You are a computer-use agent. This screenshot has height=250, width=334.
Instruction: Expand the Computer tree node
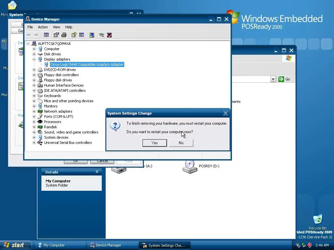(x=34, y=49)
